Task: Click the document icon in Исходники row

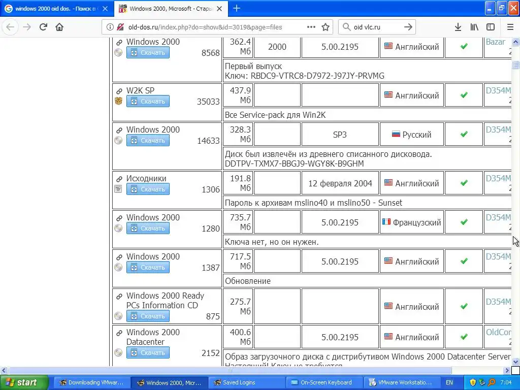Action: coord(118,189)
